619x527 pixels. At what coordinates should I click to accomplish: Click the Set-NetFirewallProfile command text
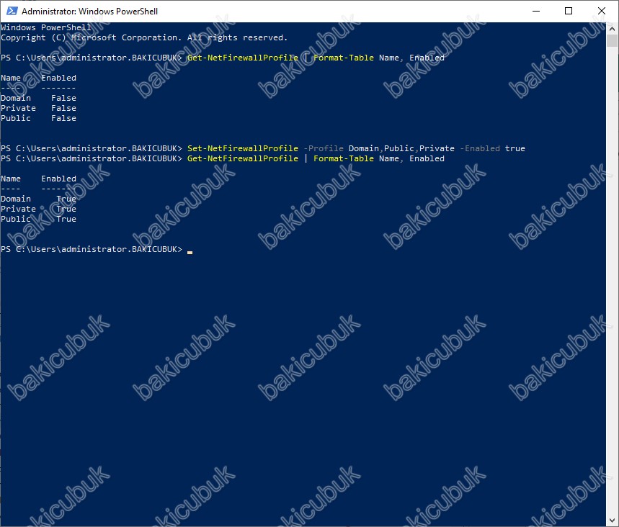242,148
